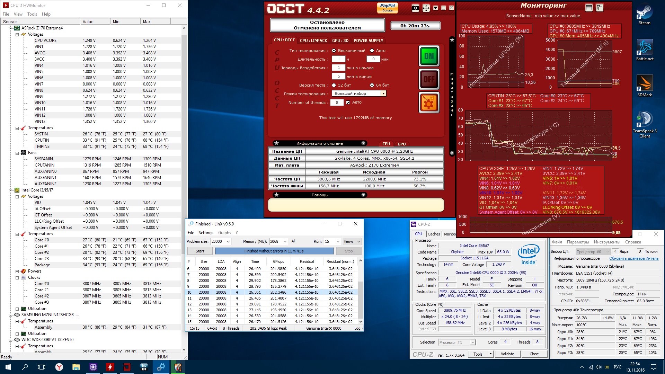Select the Авто test type radio
This screenshot has height=374, width=665.
tap(372, 51)
